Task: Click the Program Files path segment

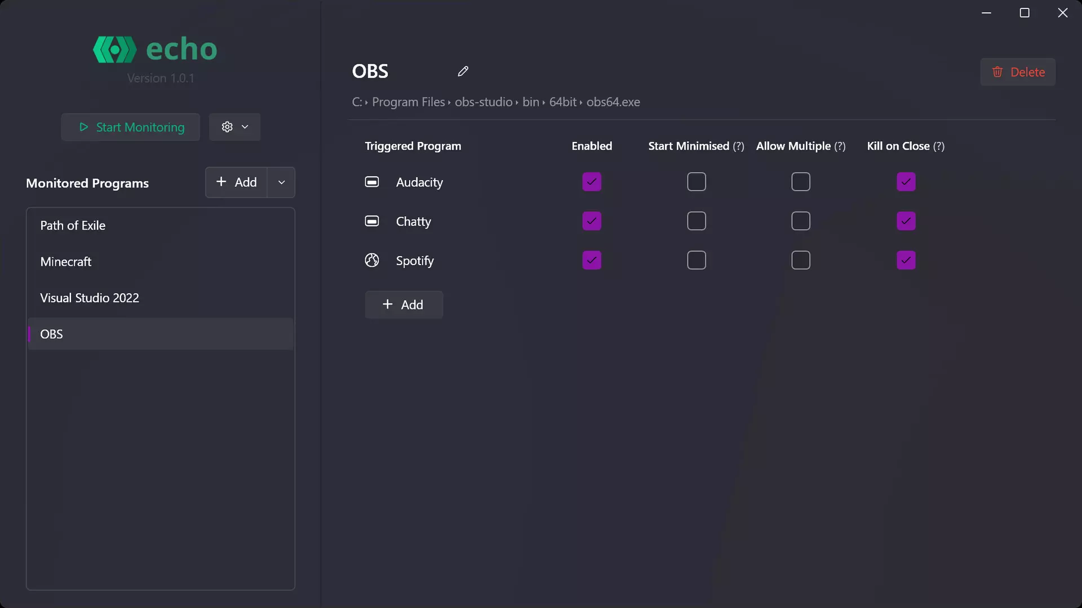Action: click(x=409, y=102)
